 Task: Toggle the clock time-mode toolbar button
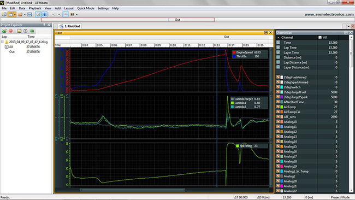click(38, 14)
